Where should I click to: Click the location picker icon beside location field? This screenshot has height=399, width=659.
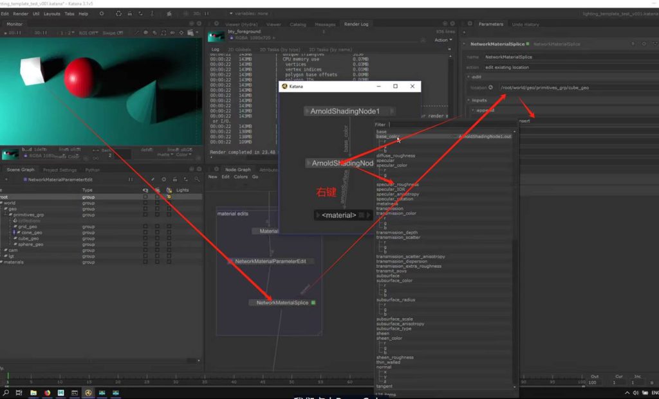(491, 87)
